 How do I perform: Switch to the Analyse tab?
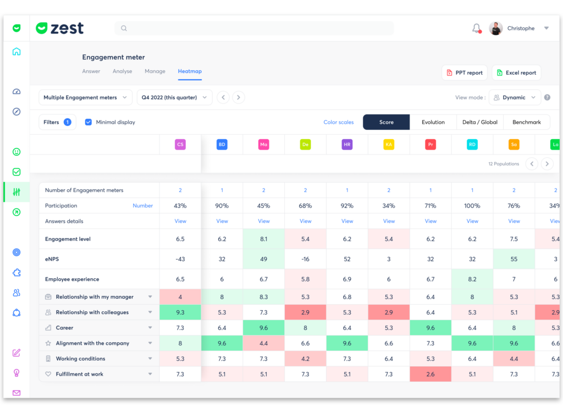click(122, 71)
